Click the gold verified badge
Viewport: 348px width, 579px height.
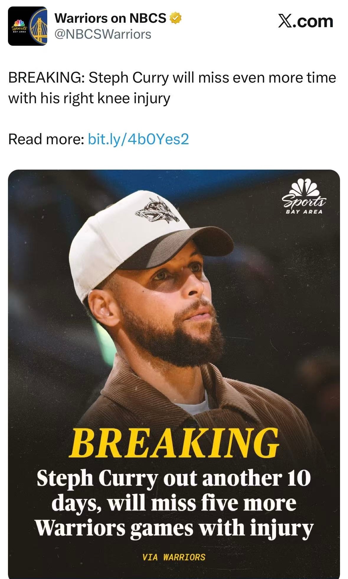click(175, 18)
